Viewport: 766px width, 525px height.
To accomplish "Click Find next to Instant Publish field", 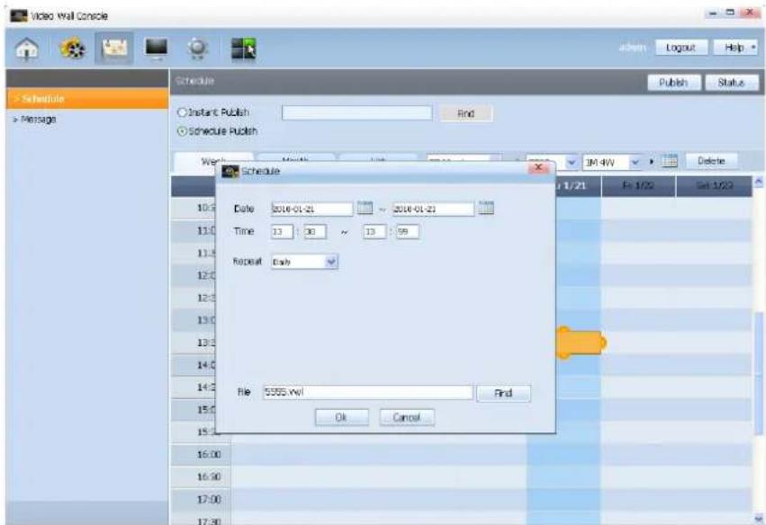I will [465, 113].
